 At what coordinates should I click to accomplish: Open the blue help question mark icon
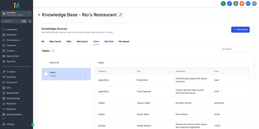coord(248,3)
